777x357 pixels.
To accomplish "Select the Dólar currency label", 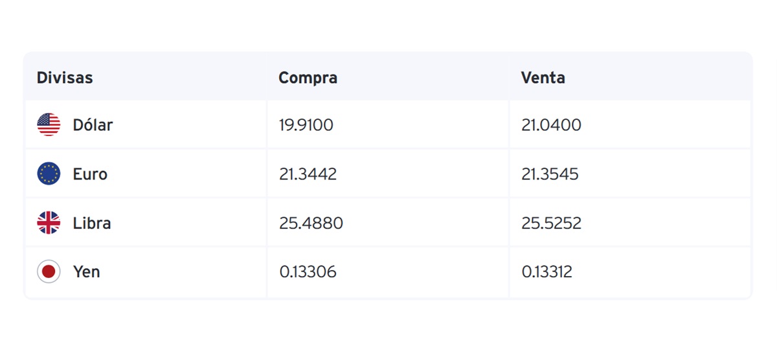I will [93, 125].
